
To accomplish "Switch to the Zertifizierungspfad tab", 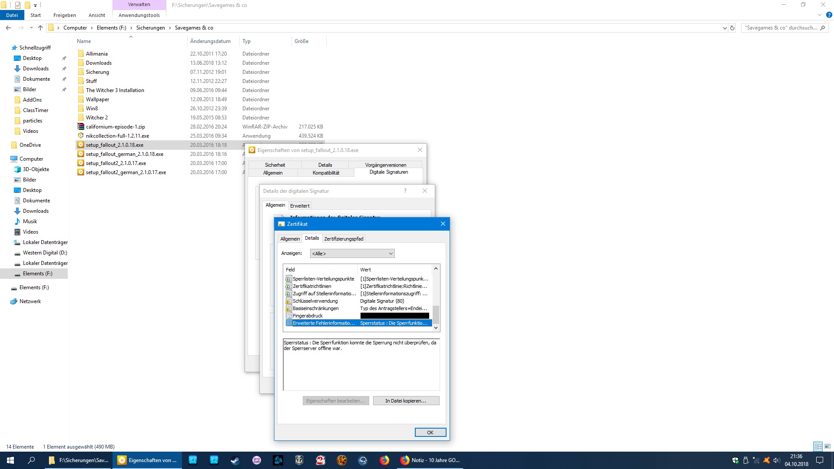I will (x=344, y=239).
